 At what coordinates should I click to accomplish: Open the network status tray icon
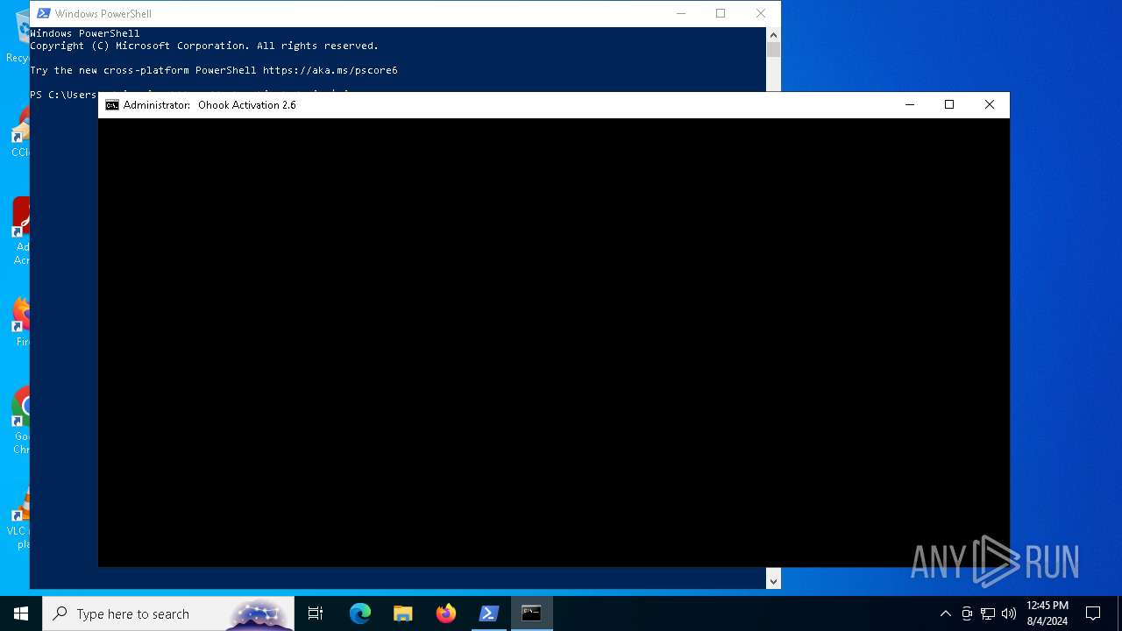(988, 613)
